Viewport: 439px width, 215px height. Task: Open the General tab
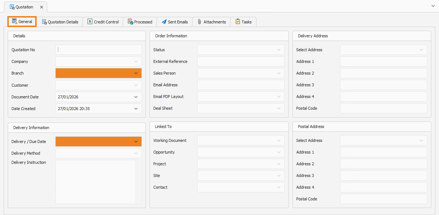(x=22, y=22)
